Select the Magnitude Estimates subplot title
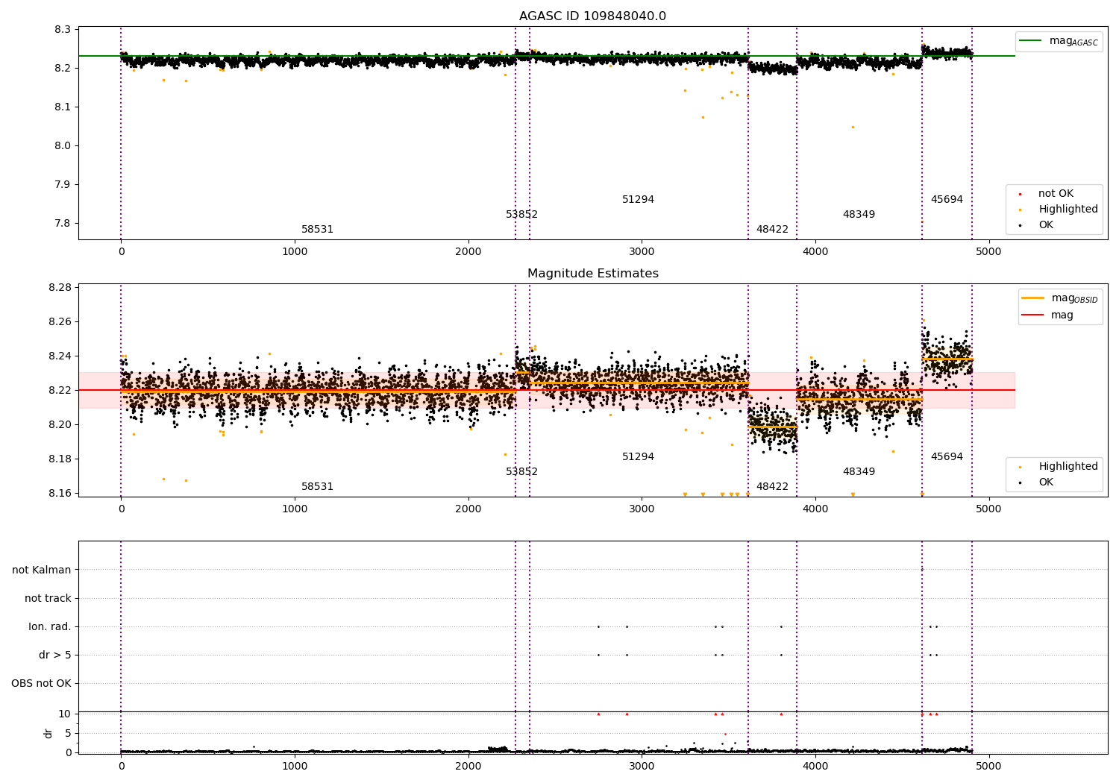The height and width of the screenshot is (783, 1119). coord(592,274)
